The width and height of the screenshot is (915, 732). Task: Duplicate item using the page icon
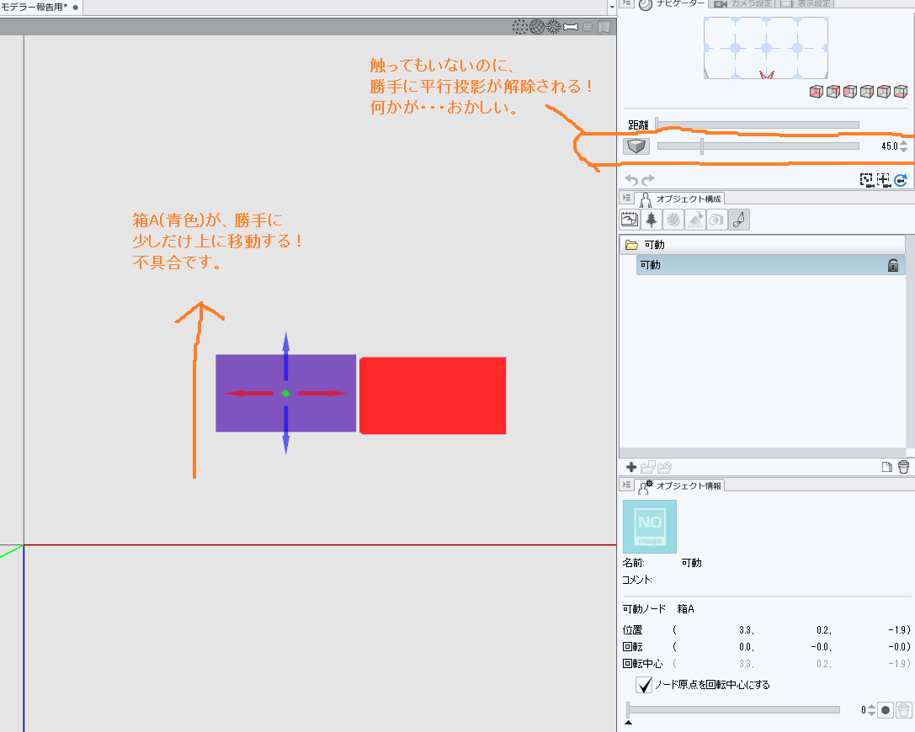pos(887,467)
